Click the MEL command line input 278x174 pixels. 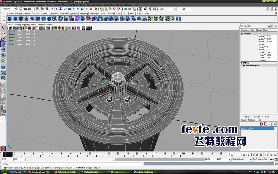tap(76, 164)
